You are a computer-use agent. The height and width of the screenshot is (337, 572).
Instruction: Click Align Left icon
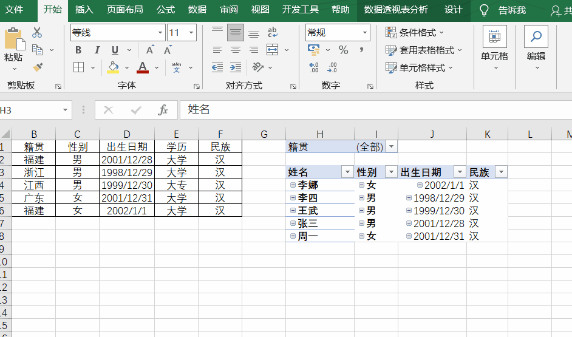point(217,50)
